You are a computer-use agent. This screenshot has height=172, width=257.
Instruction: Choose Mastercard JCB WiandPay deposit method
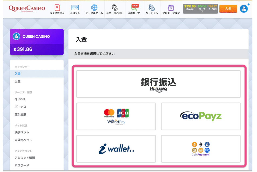pos(116,116)
